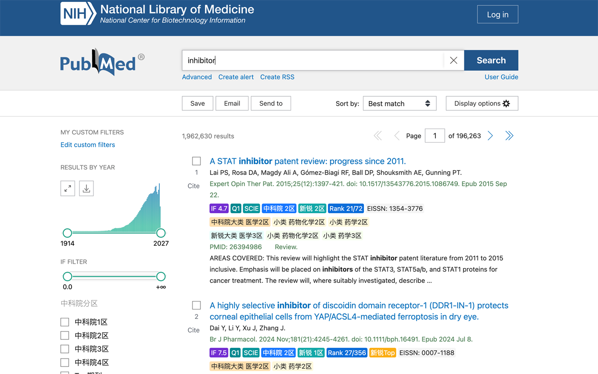
Task: Click the Search button
Action: click(491, 60)
